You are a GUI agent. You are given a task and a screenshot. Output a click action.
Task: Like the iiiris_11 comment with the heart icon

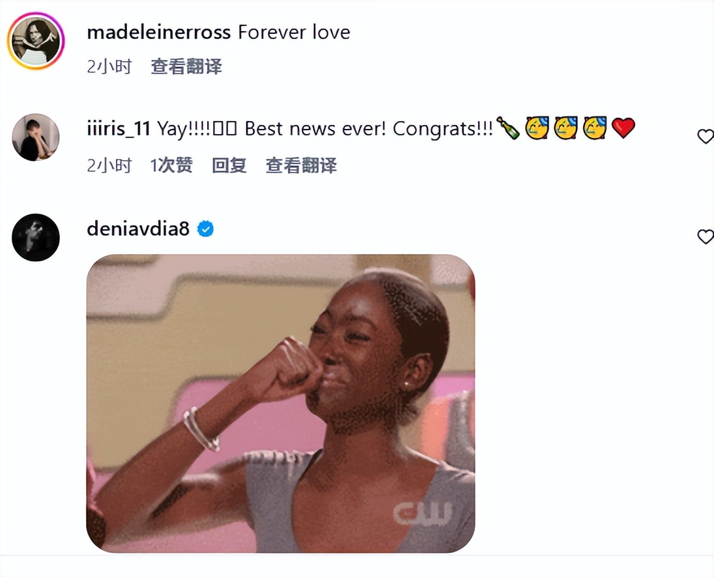pyautogui.click(x=706, y=136)
